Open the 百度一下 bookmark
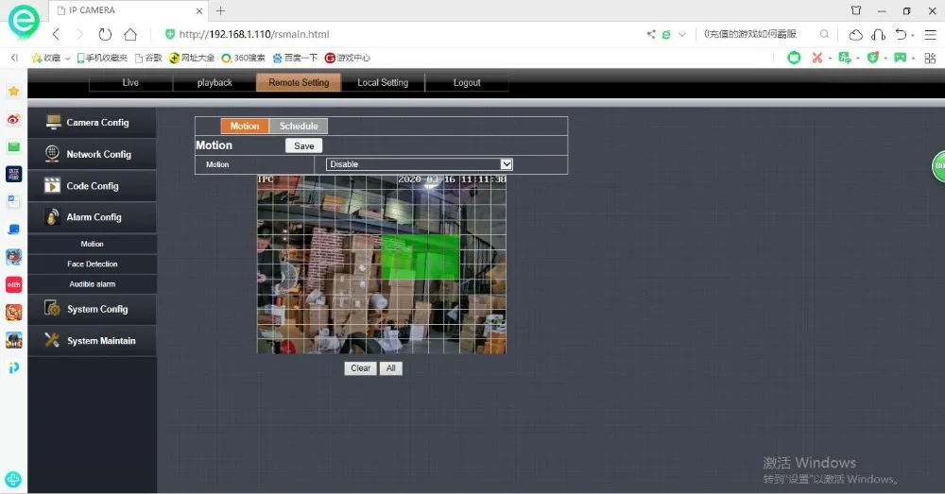Screen dimensions: 945x494 click(x=295, y=58)
